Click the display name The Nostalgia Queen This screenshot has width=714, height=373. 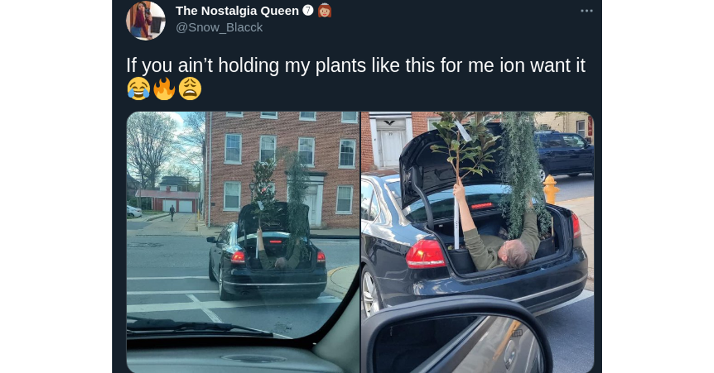(237, 10)
